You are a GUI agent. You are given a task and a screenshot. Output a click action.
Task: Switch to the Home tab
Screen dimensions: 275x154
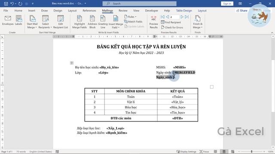point(18,11)
